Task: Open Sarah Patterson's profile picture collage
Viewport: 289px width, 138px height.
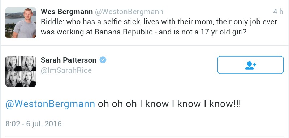Action: click(x=21, y=71)
